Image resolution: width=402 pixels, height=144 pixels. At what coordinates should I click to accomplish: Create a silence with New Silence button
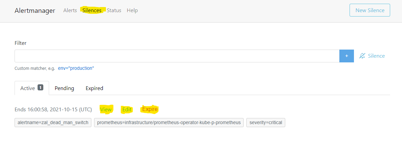click(x=370, y=10)
